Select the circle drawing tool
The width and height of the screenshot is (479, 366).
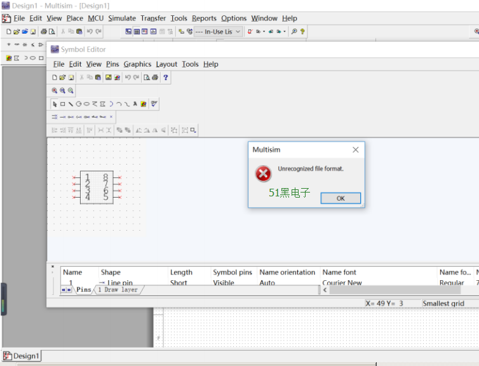[x=79, y=104]
